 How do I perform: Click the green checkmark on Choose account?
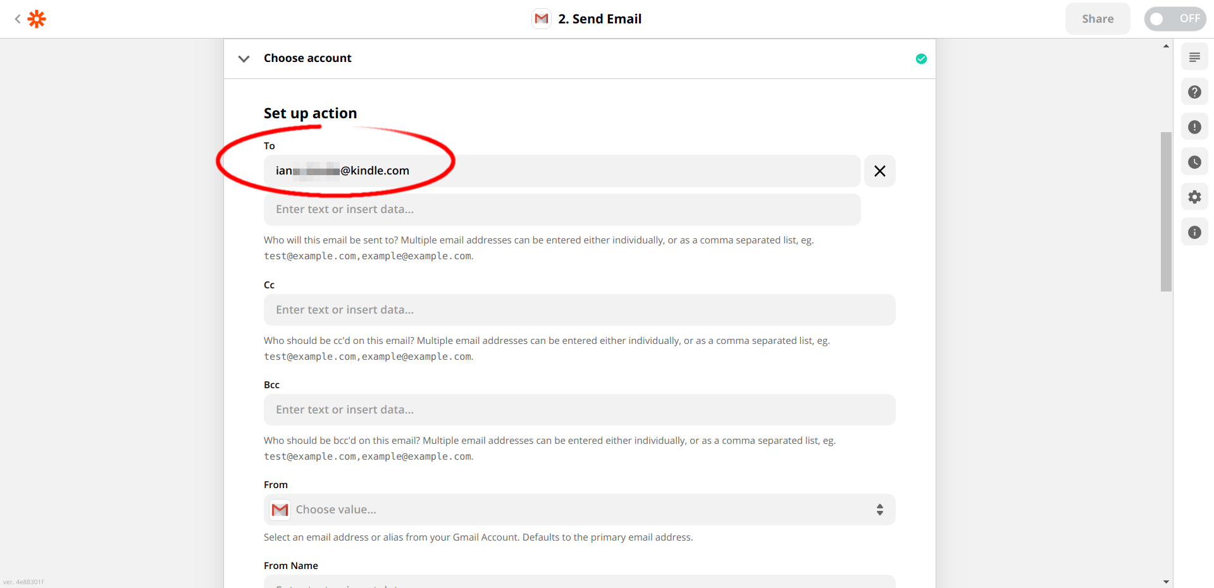click(x=921, y=58)
